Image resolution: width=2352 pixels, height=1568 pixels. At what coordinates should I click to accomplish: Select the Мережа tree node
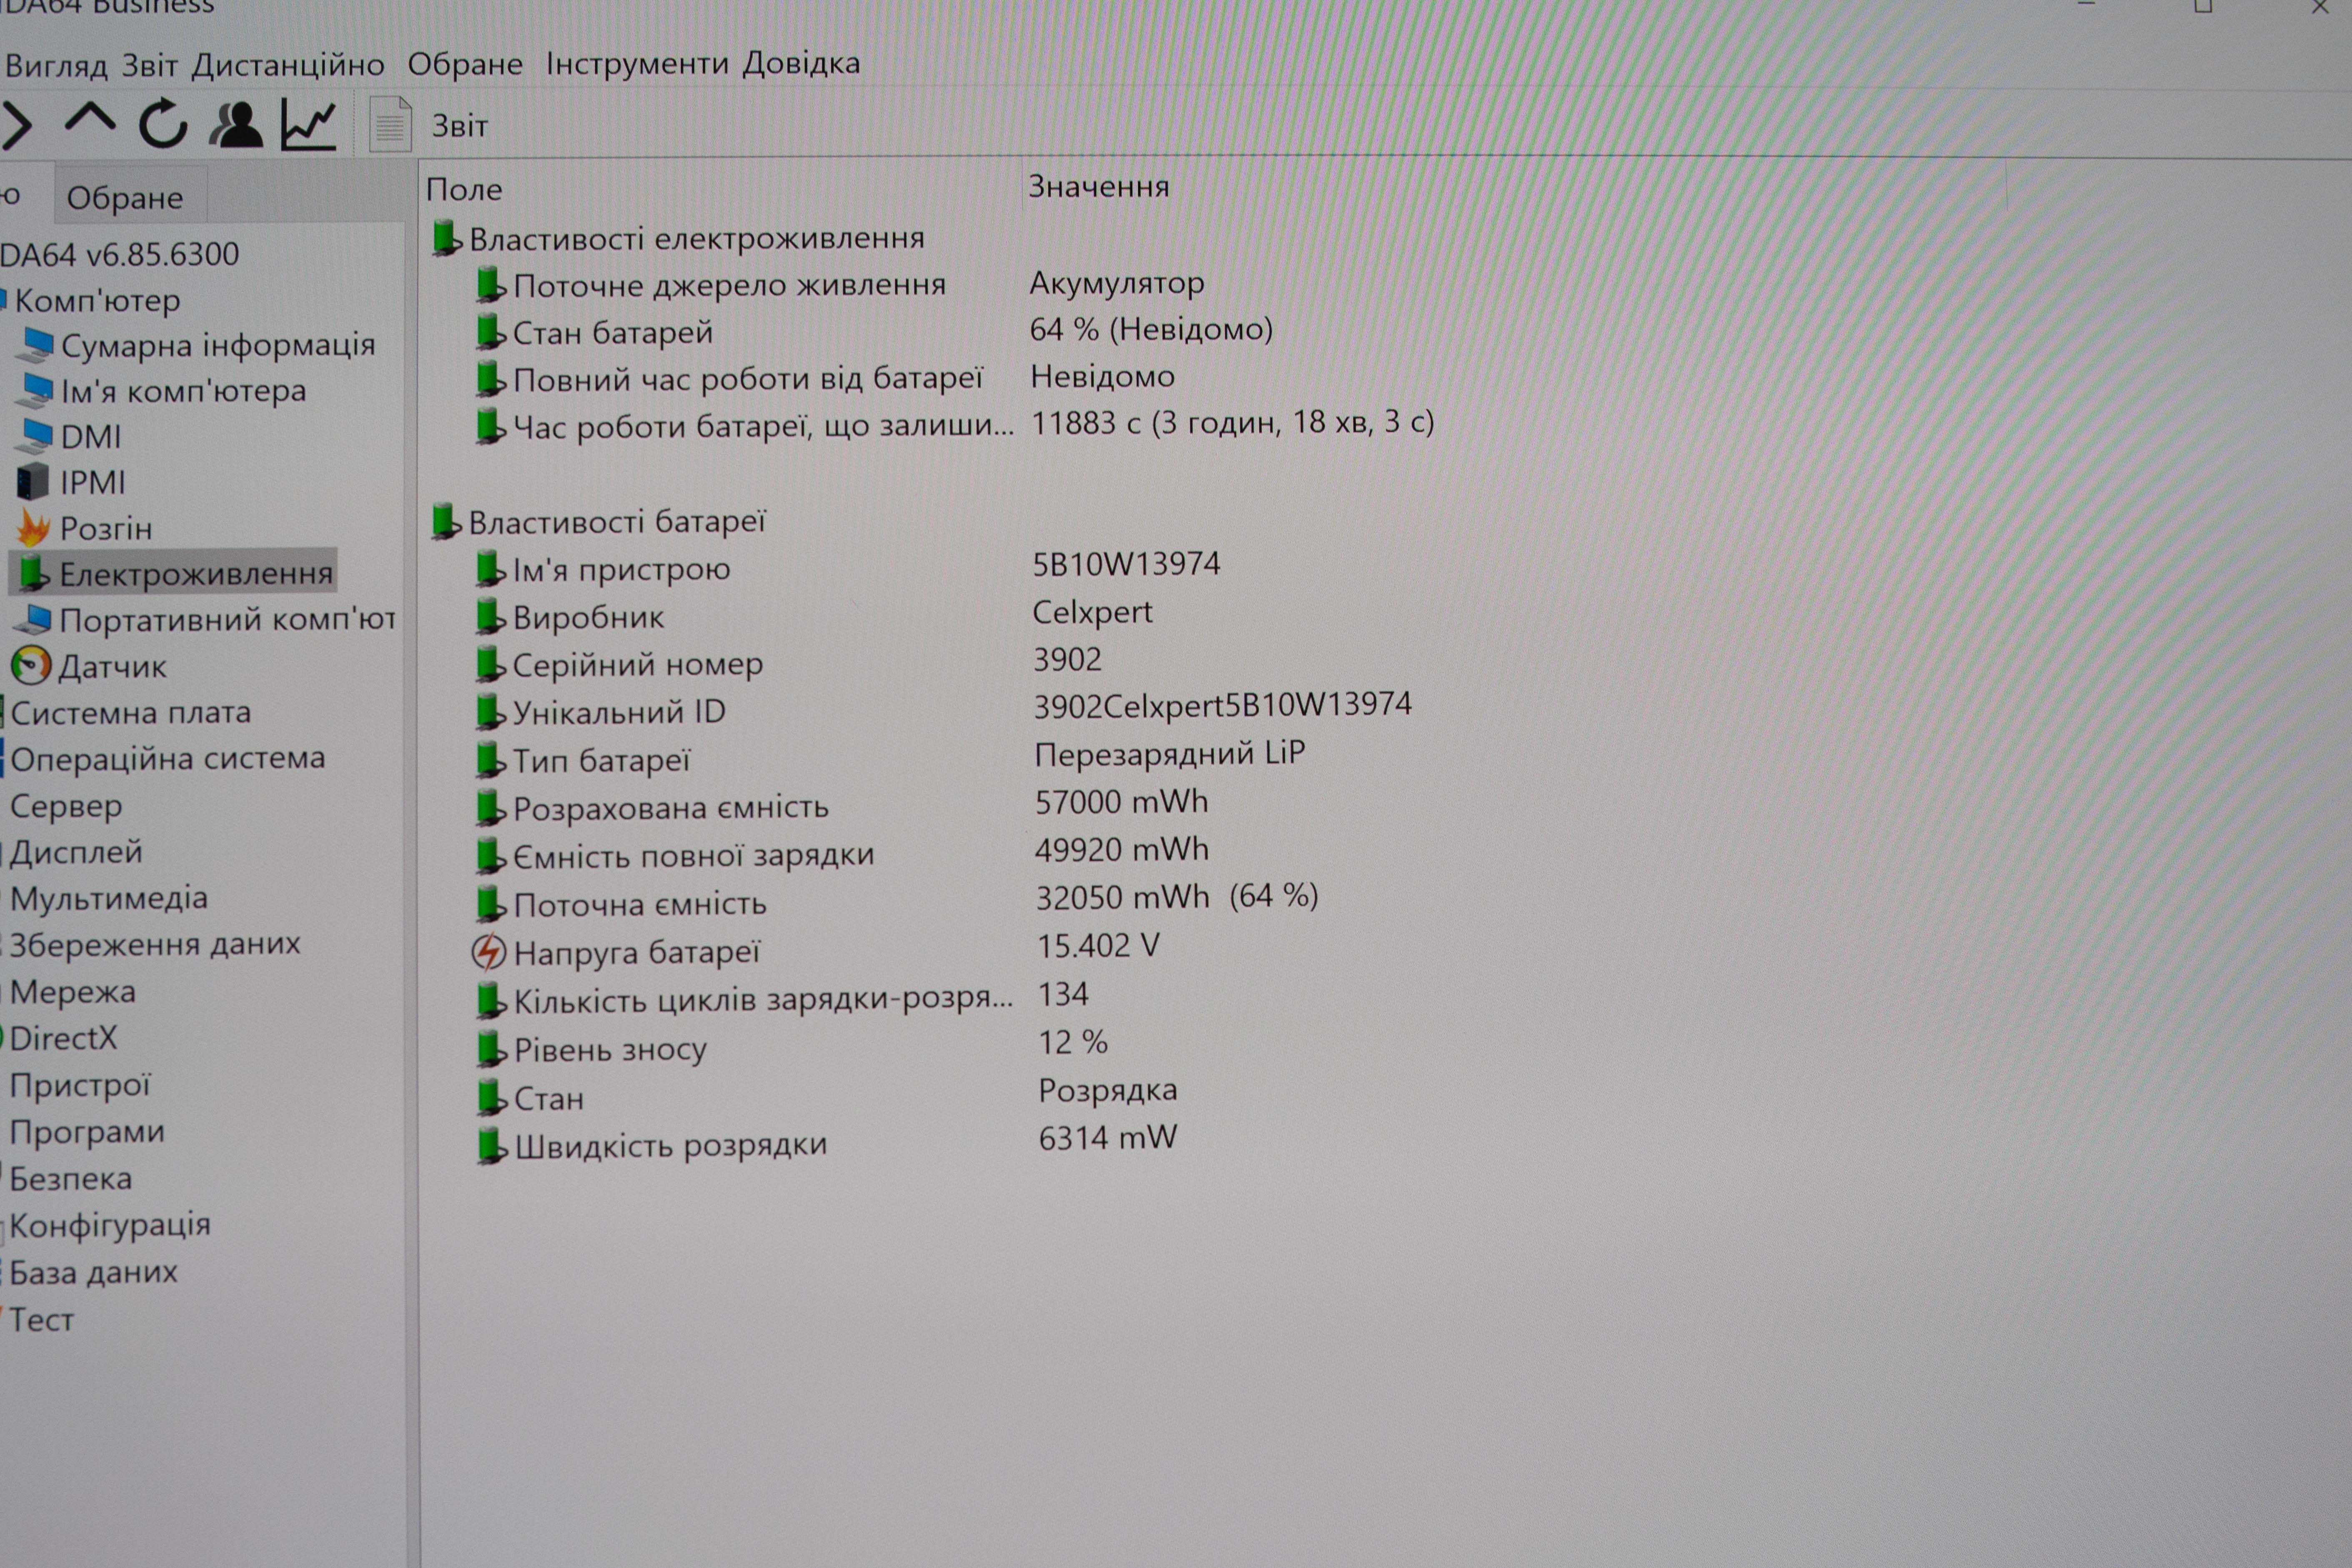tap(72, 992)
